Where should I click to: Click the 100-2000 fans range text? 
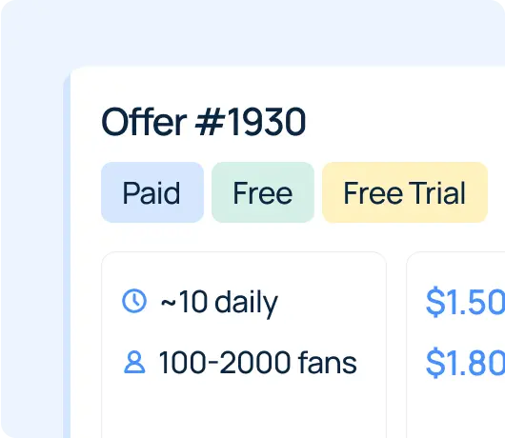coord(257,363)
